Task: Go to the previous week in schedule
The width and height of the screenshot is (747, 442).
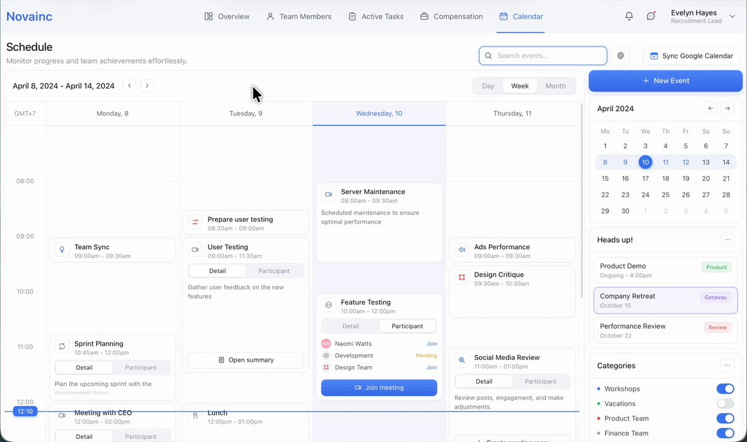Action: pyautogui.click(x=129, y=86)
